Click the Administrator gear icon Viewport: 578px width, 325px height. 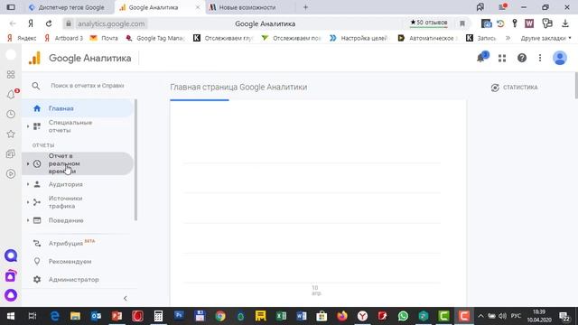[37, 279]
